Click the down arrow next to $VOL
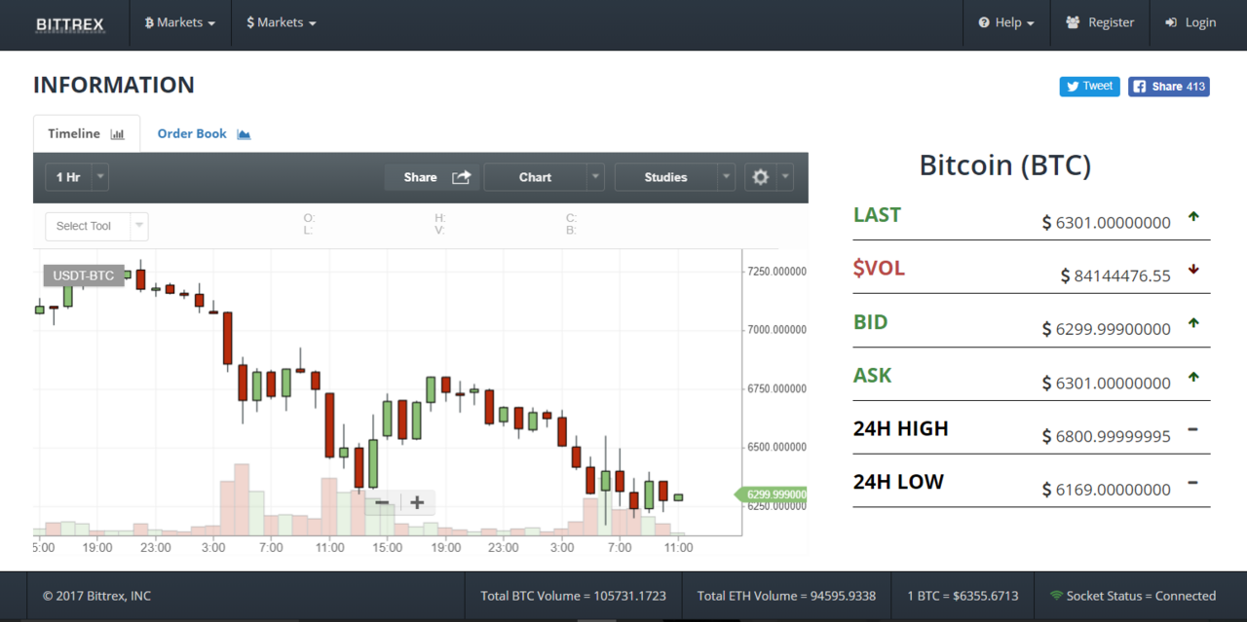 1193,270
